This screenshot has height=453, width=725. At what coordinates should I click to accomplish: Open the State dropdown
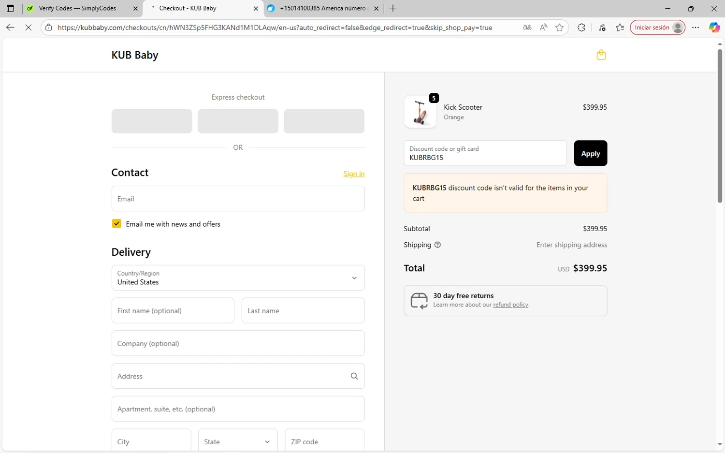point(238,441)
